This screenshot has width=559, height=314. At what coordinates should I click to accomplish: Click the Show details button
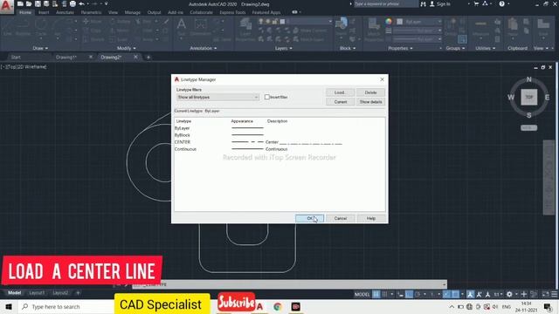pos(370,102)
